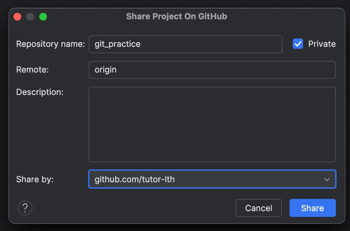Viewport: 350px width, 231px height.
Task: Close the dialog with the red button
Action: pos(17,17)
